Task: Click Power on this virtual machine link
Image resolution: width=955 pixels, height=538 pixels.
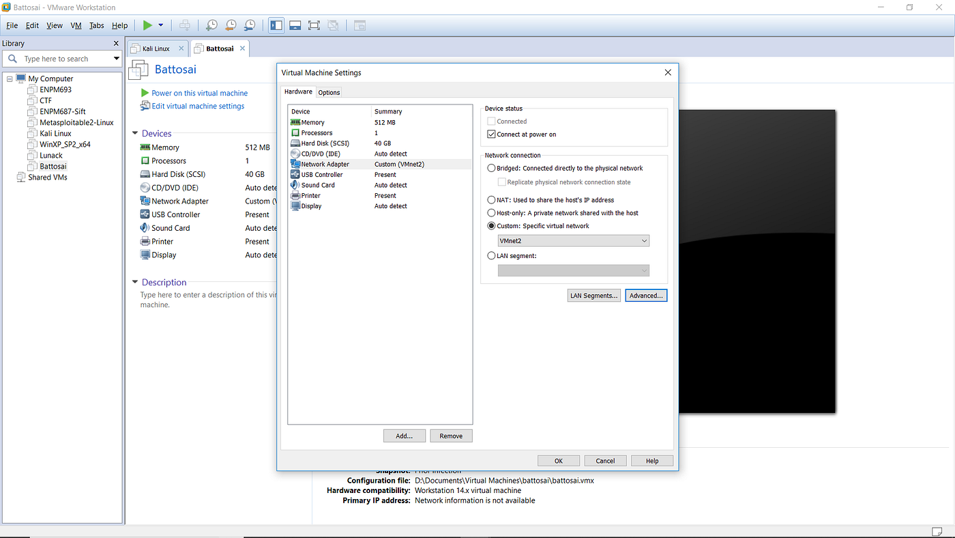Action: (x=199, y=93)
